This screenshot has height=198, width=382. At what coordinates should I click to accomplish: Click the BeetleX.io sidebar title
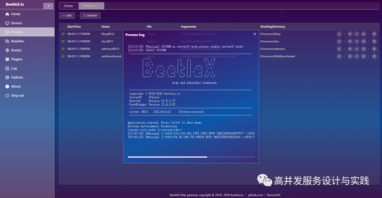pyautogui.click(x=15, y=4)
